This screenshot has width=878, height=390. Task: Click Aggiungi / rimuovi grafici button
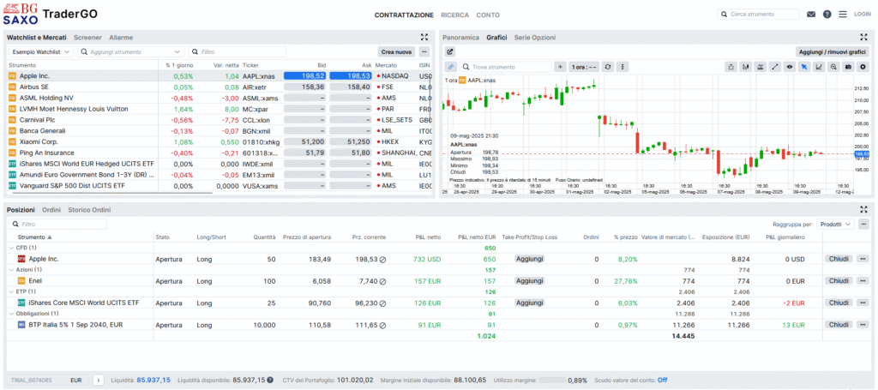pyautogui.click(x=833, y=52)
